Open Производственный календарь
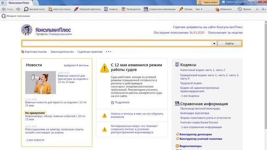 200,108
